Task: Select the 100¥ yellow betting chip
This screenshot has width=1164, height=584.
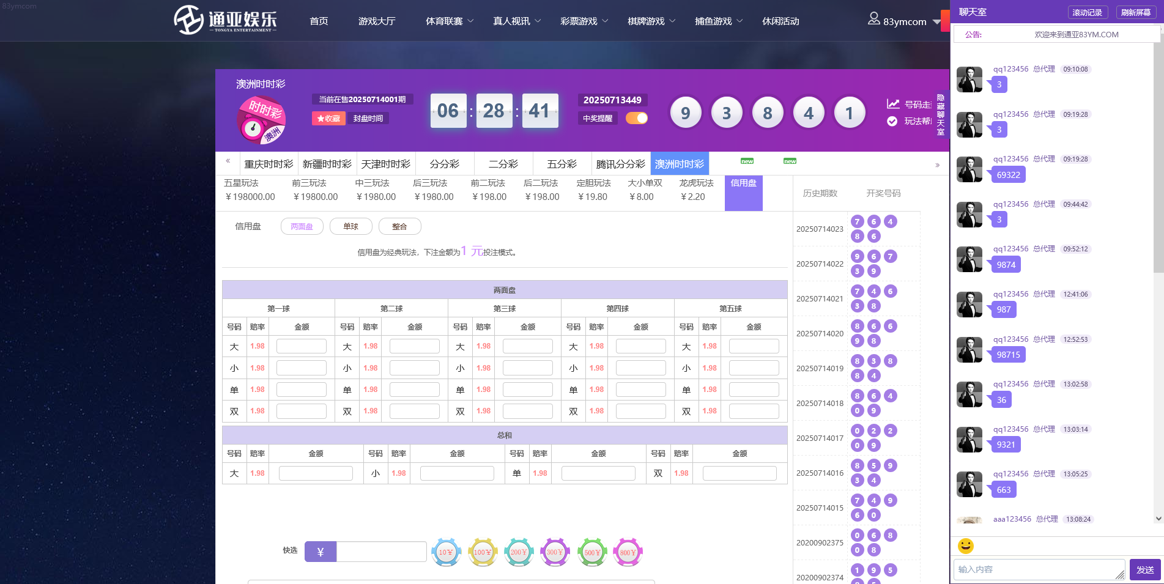Action: click(483, 552)
